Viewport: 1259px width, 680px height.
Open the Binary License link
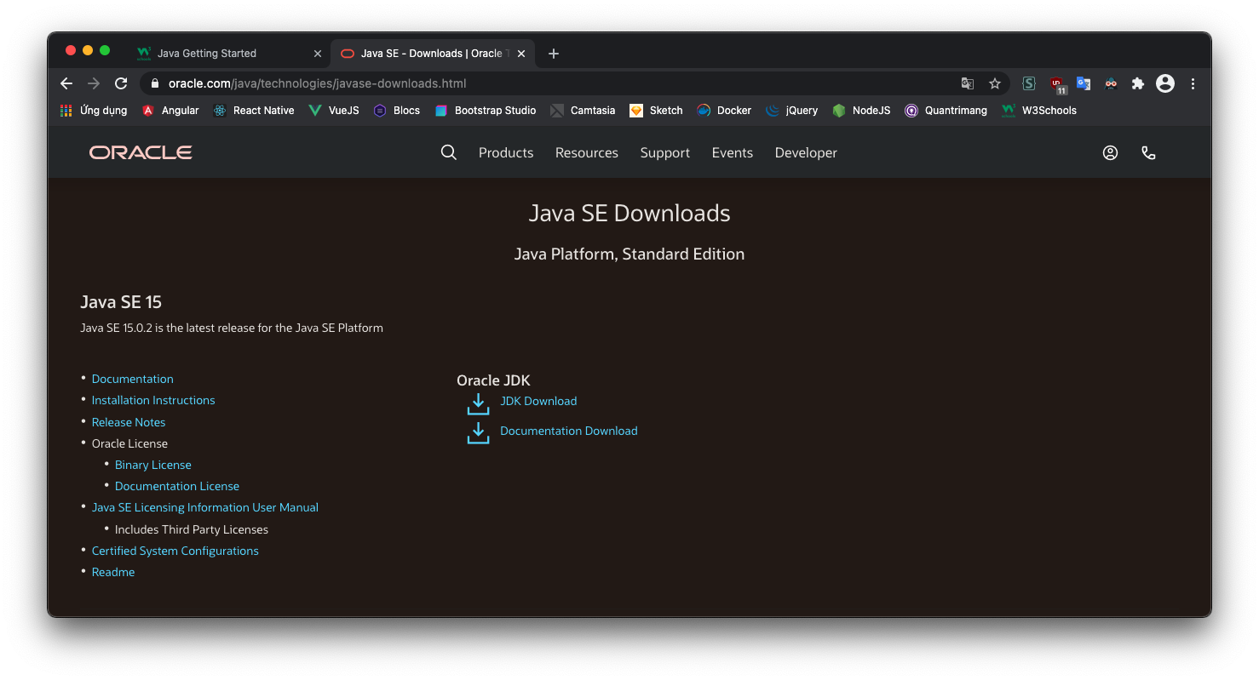[x=153, y=465]
